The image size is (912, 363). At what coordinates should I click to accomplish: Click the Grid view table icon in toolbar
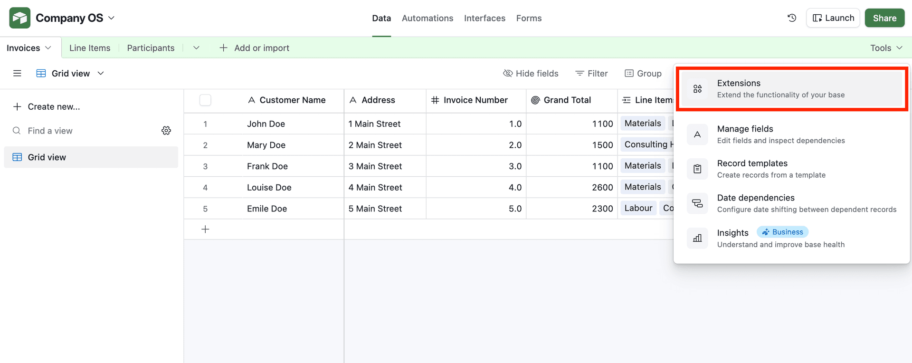point(41,73)
